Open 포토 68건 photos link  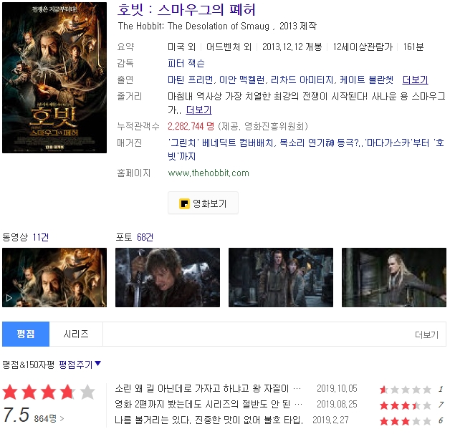click(134, 237)
